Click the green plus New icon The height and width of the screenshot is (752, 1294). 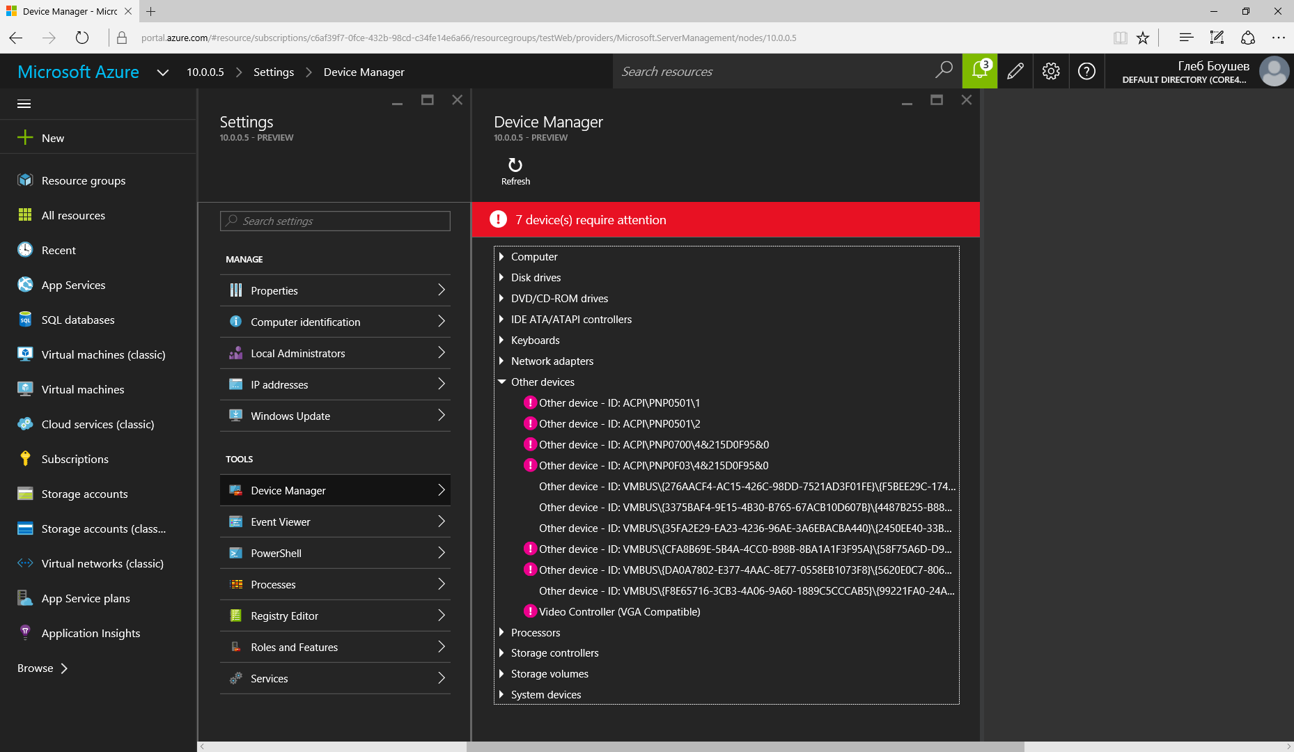[25, 138]
